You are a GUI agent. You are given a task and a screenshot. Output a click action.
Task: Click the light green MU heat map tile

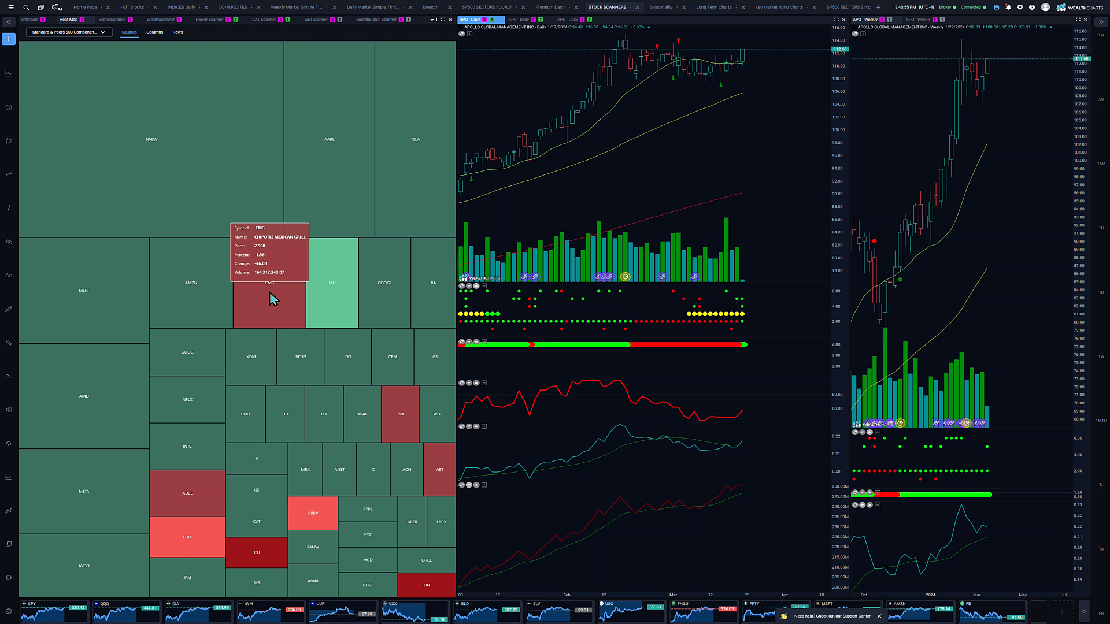[x=332, y=283]
